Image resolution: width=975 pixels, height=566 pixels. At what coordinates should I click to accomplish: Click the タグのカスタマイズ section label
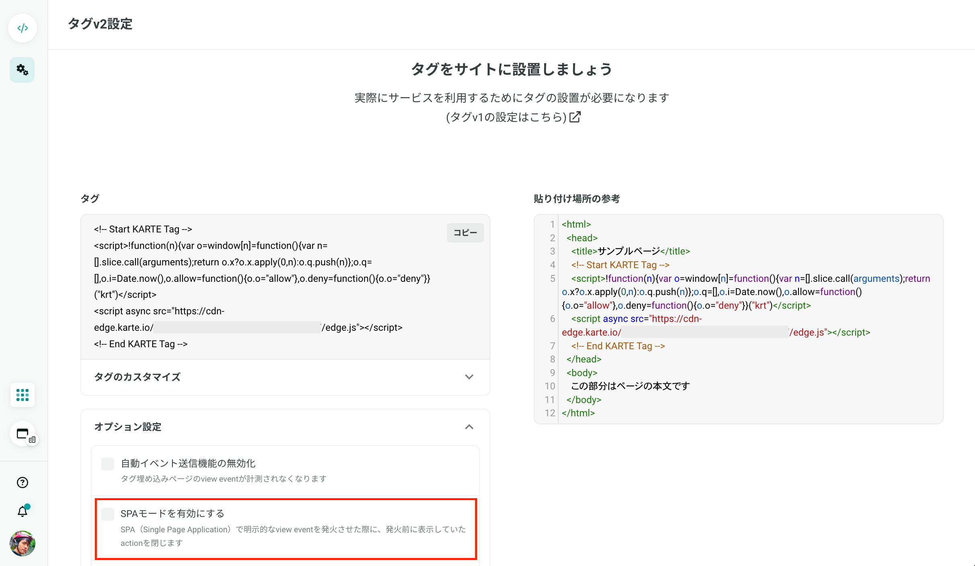pos(137,377)
